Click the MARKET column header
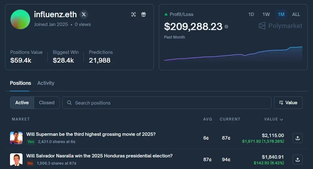313x169 pixels. coord(21,119)
